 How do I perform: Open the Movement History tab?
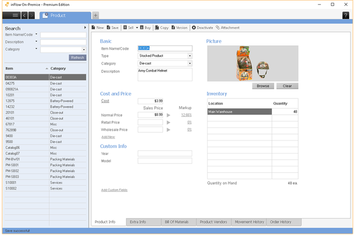(x=249, y=222)
